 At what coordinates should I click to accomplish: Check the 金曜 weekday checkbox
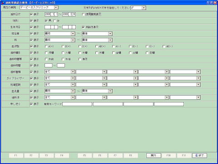(x=114, y=53)
